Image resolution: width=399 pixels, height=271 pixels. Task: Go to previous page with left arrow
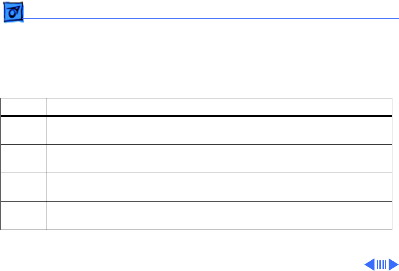click(370, 265)
